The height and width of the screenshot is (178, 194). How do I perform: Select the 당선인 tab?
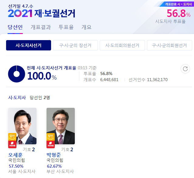tap(15, 27)
